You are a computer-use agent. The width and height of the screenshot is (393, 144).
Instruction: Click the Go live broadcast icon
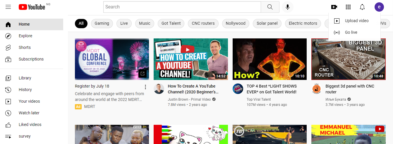(337, 32)
